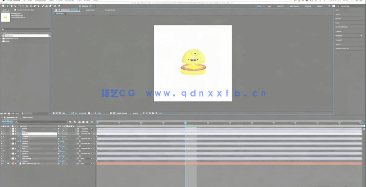Click the project item thumbnail preview
366x187 pixels.
(x=6, y=17)
